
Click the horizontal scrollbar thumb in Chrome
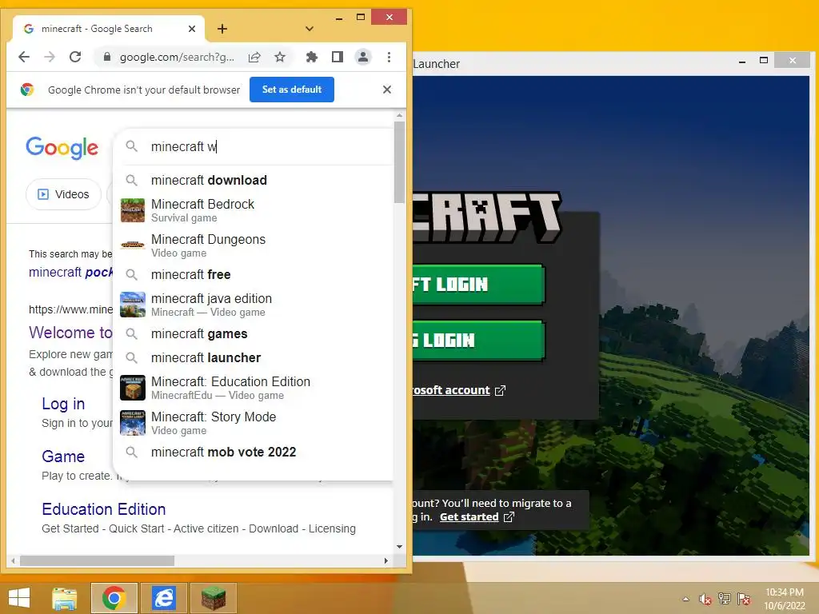point(97,560)
